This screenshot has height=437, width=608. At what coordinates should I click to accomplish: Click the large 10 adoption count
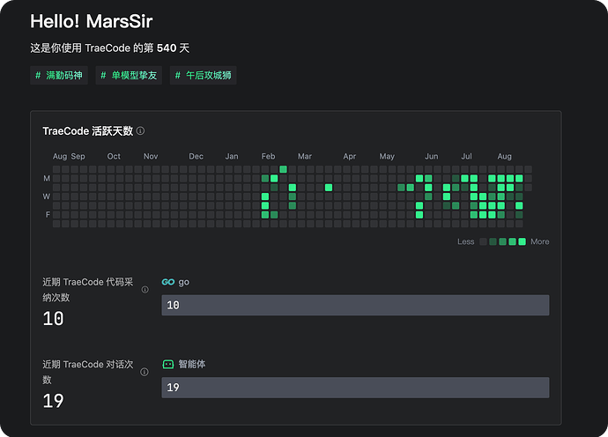[x=53, y=319]
